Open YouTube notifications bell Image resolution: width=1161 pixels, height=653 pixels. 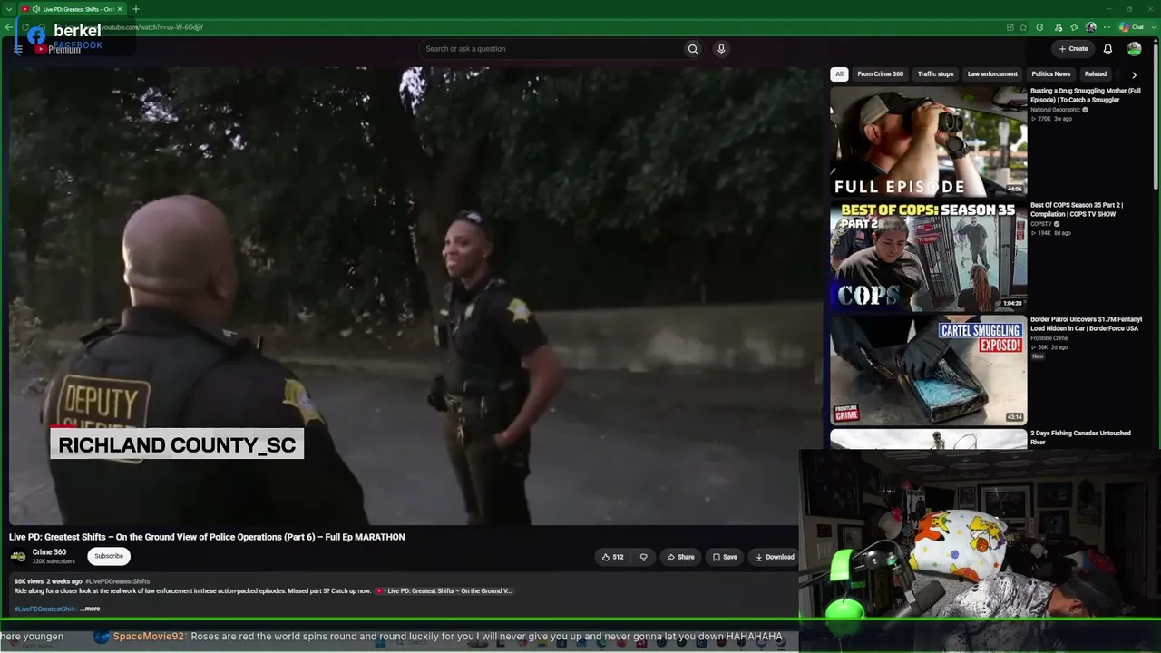pyautogui.click(x=1107, y=49)
